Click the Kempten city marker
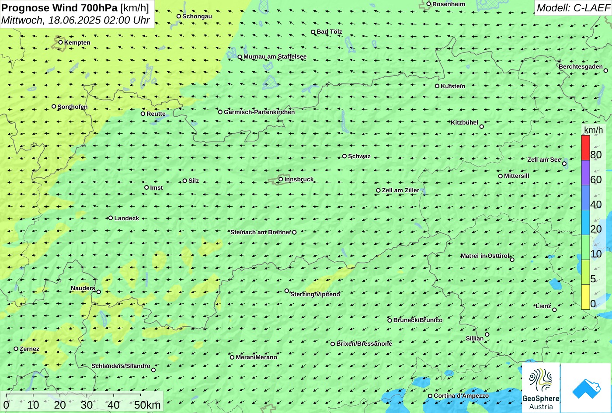Viewport: 612px width, 413px height. coord(61,42)
